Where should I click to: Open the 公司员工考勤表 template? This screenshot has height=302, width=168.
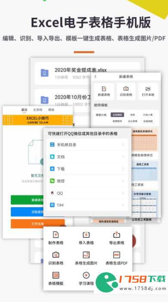142,220
